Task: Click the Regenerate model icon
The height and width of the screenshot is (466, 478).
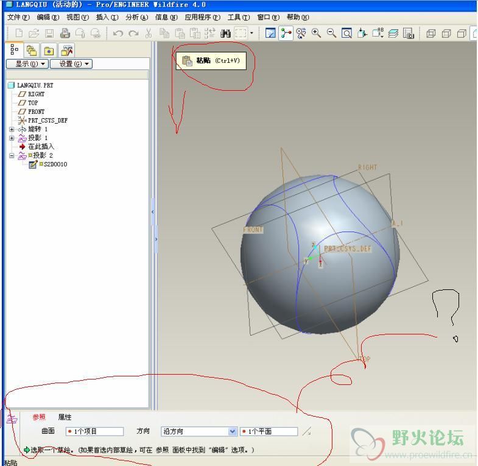Action: click(x=210, y=33)
